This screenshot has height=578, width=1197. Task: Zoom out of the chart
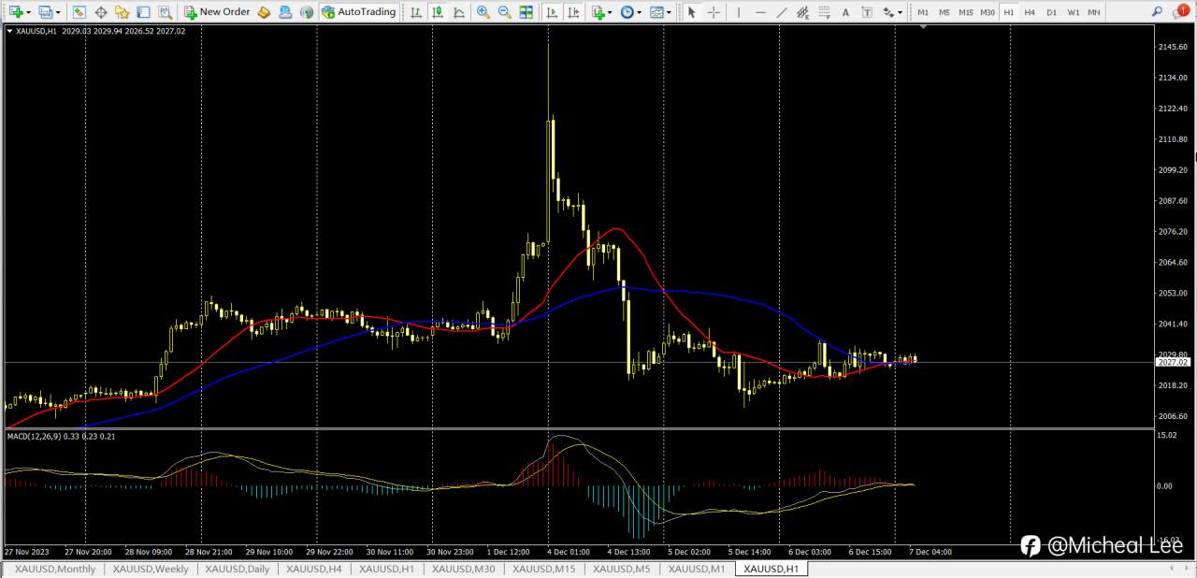pyautogui.click(x=504, y=12)
